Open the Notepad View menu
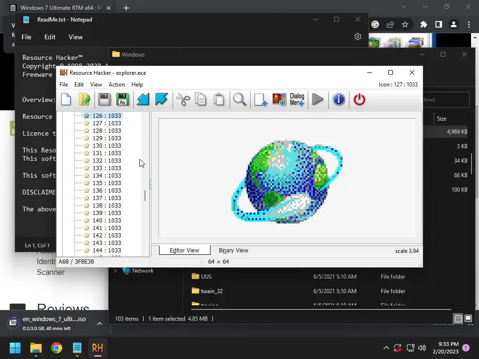The image size is (479, 359). pyautogui.click(x=75, y=37)
